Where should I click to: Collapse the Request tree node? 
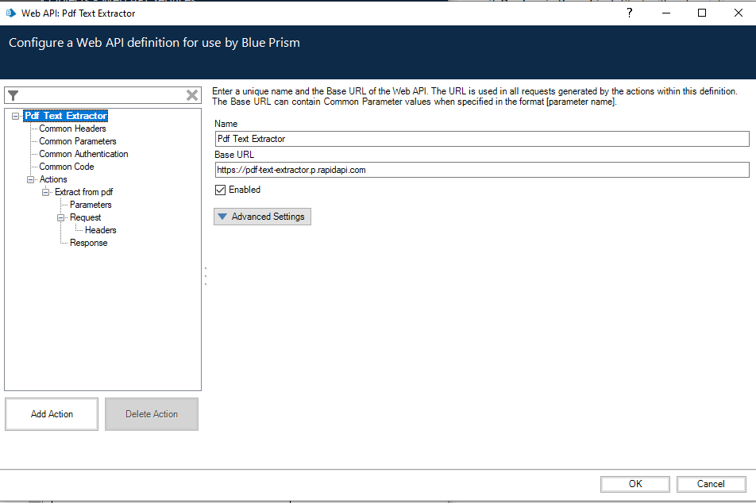coord(61,217)
